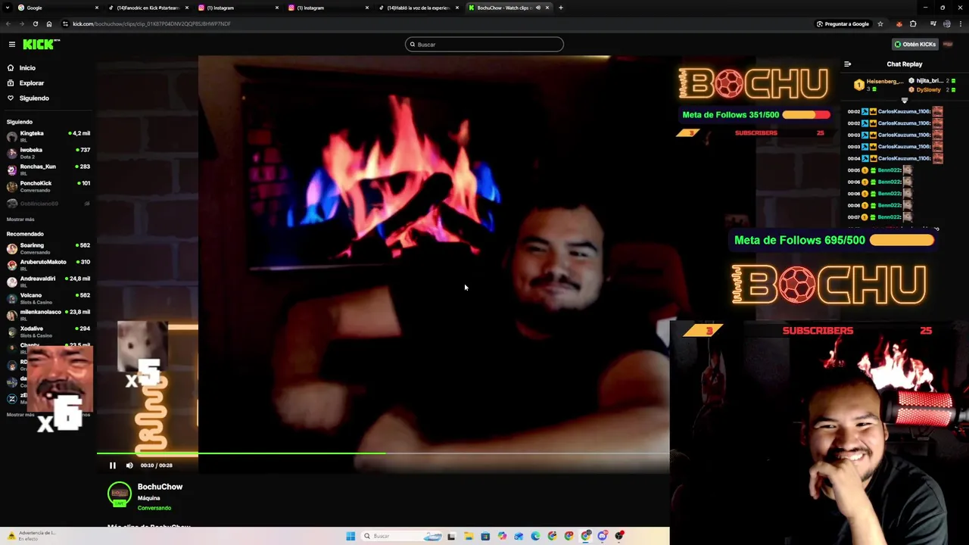Open PonchoKick's channel in the followed list

(48, 186)
